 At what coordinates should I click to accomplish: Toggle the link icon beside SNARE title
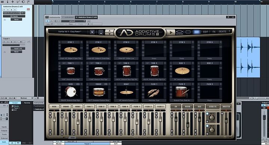click(106, 84)
